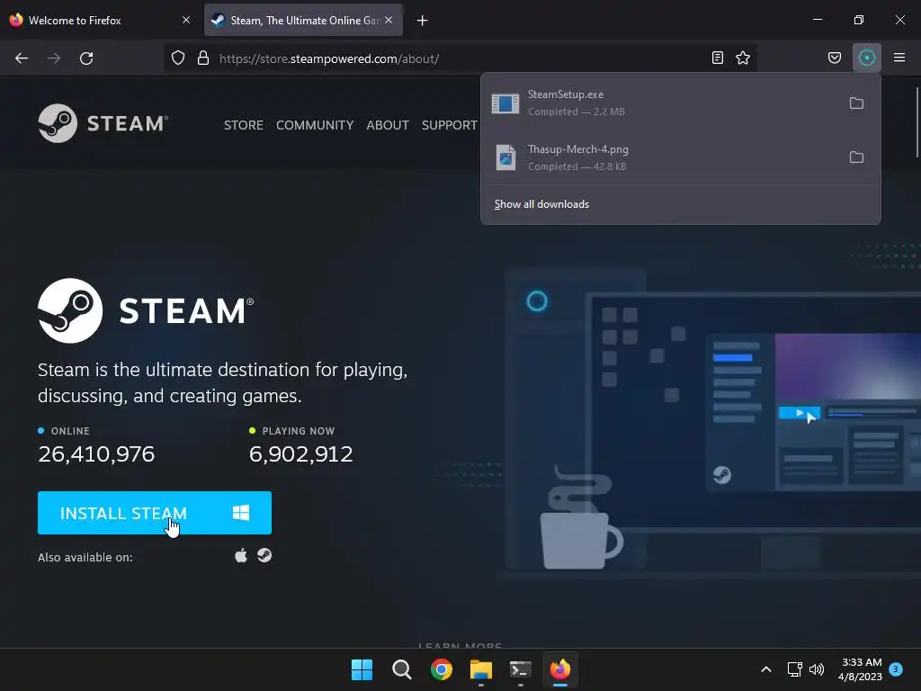Click the INSTALL STEAM button
Screen dimensions: 921x691
(155, 513)
